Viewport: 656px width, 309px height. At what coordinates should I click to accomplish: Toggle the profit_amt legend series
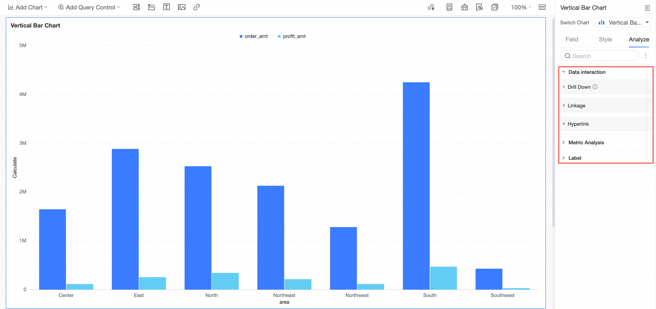coord(292,36)
